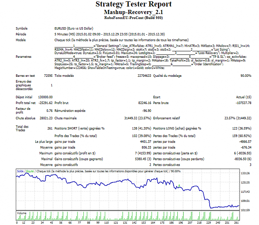This screenshot has width=259, height=225.
Task: Click the 'Chute absolue' label
Action: 25,118
